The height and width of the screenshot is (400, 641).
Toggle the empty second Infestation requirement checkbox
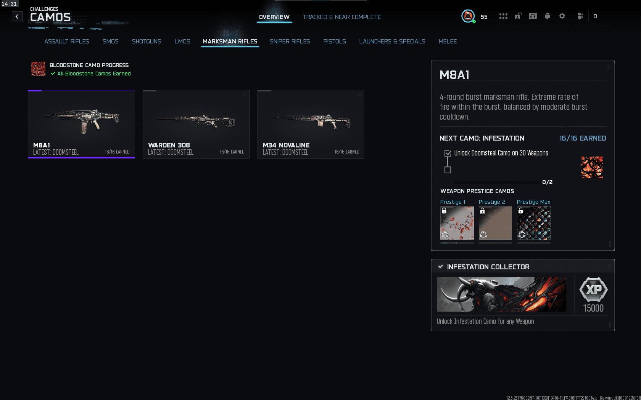[448, 170]
